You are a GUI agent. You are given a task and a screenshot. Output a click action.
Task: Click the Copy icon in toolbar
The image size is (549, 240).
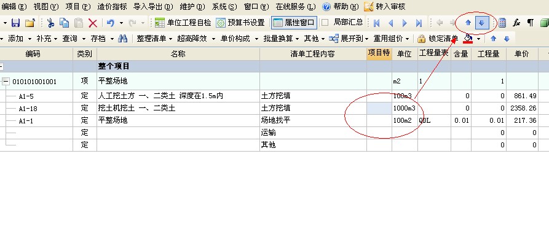pos(64,23)
